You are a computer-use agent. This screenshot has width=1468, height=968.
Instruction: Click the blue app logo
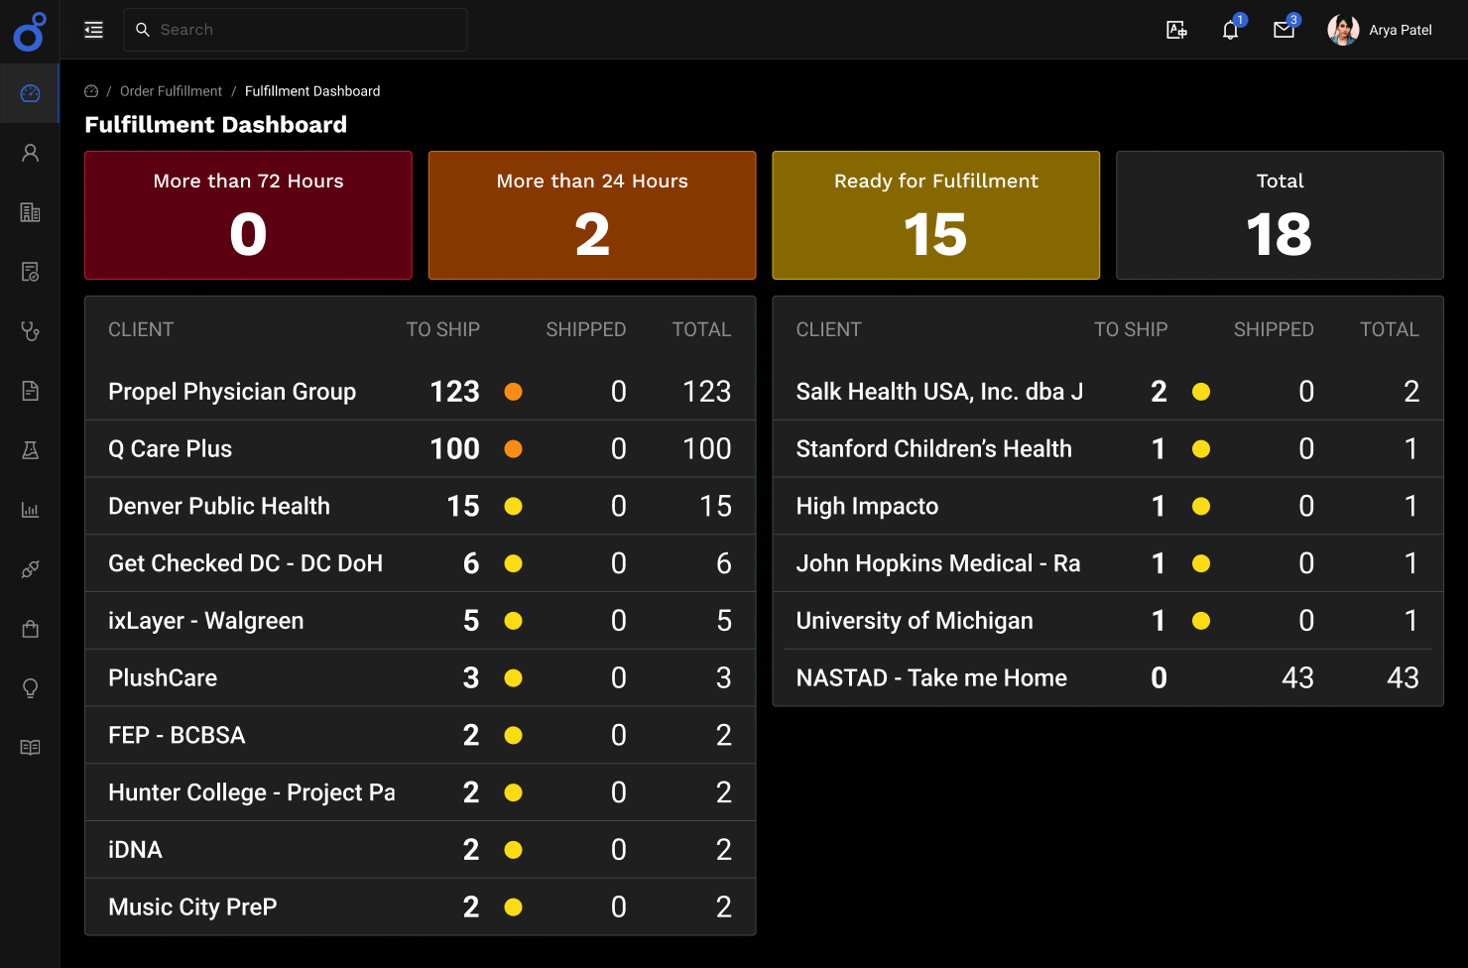point(30,31)
